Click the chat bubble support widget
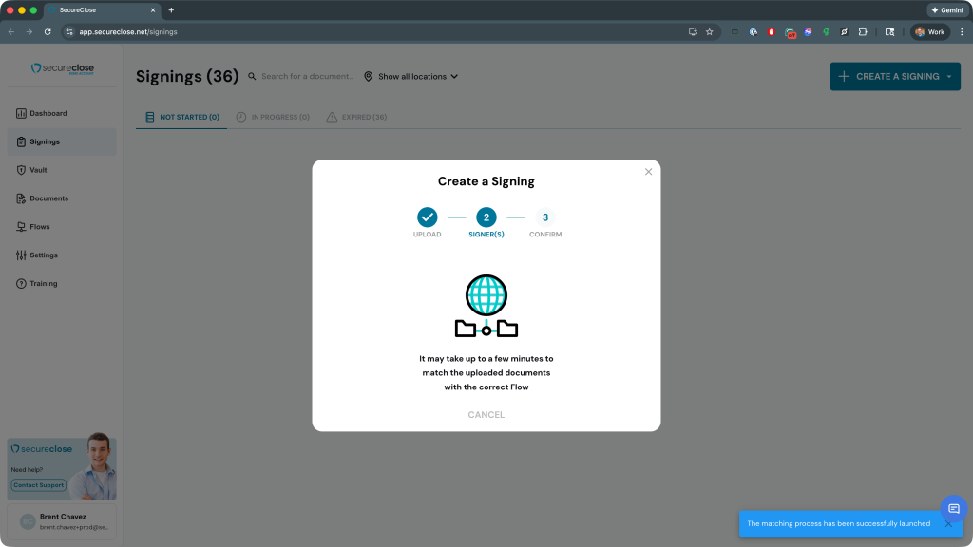This screenshot has height=547, width=973. [953, 509]
